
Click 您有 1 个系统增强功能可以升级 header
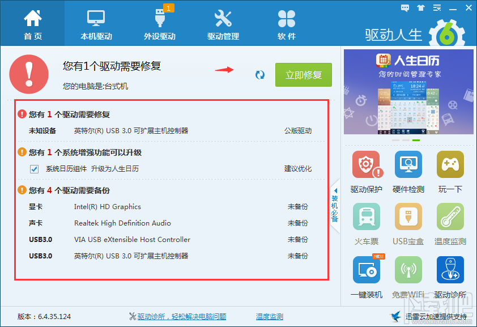click(85, 152)
